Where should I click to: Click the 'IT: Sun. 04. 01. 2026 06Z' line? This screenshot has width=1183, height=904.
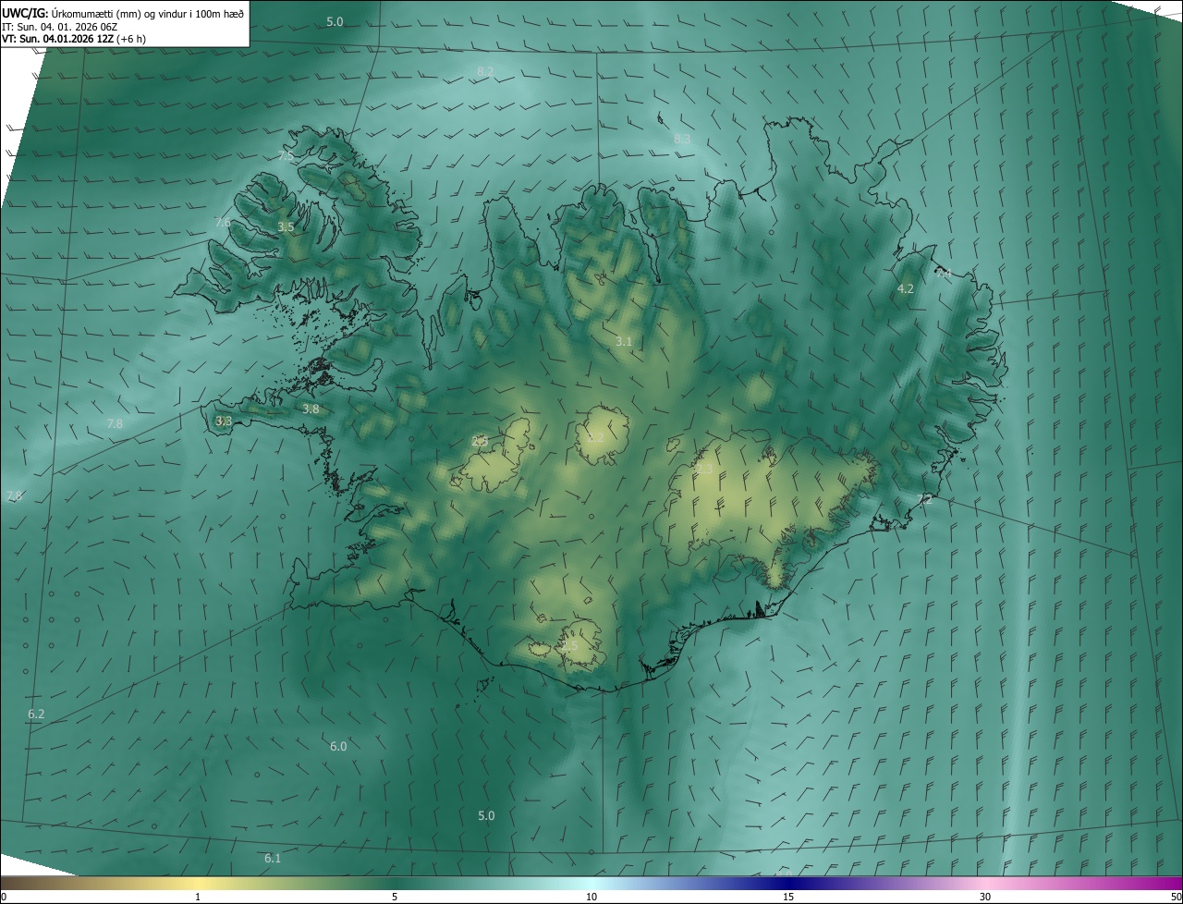point(60,27)
